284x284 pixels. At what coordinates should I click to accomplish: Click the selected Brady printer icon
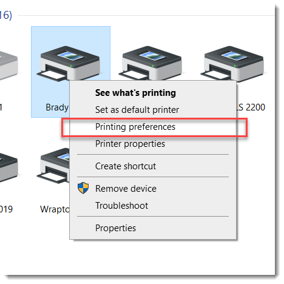69,63
